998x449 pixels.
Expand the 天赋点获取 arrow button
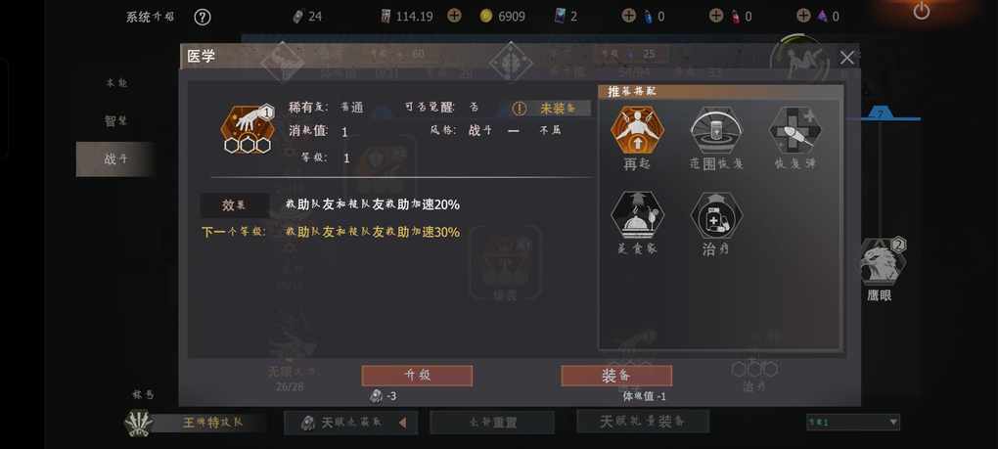(x=402, y=423)
